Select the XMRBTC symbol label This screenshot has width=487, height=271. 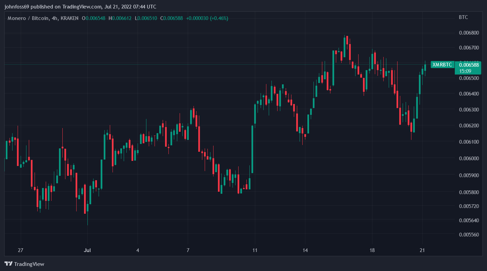pyautogui.click(x=442, y=65)
